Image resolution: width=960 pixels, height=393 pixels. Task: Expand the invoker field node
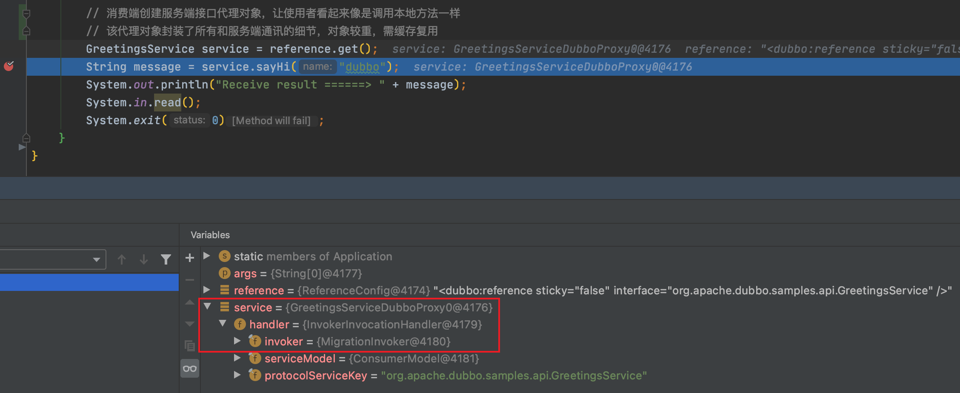237,341
